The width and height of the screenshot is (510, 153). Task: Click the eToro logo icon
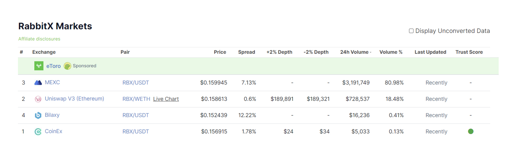click(x=39, y=66)
